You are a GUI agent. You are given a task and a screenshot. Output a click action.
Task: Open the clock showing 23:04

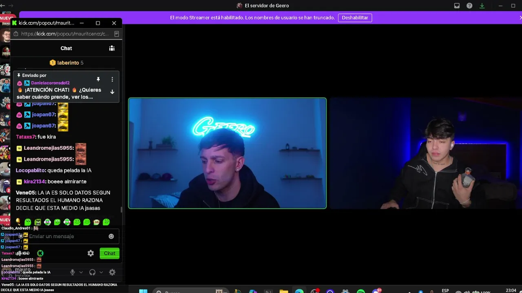(x=511, y=291)
